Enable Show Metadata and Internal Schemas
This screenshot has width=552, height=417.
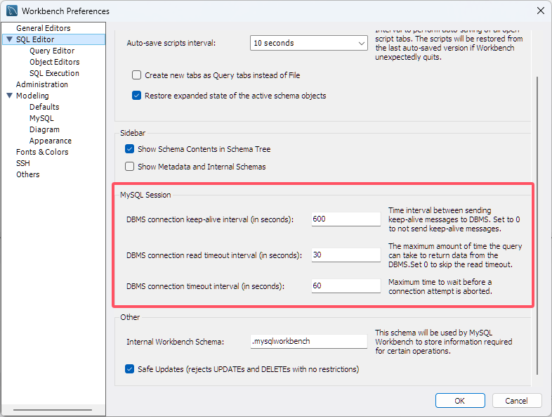(129, 167)
